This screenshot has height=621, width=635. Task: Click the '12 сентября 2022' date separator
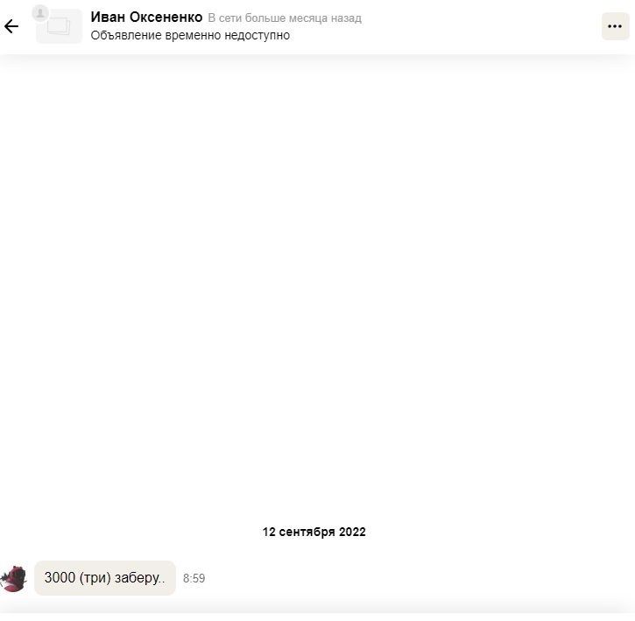(314, 532)
